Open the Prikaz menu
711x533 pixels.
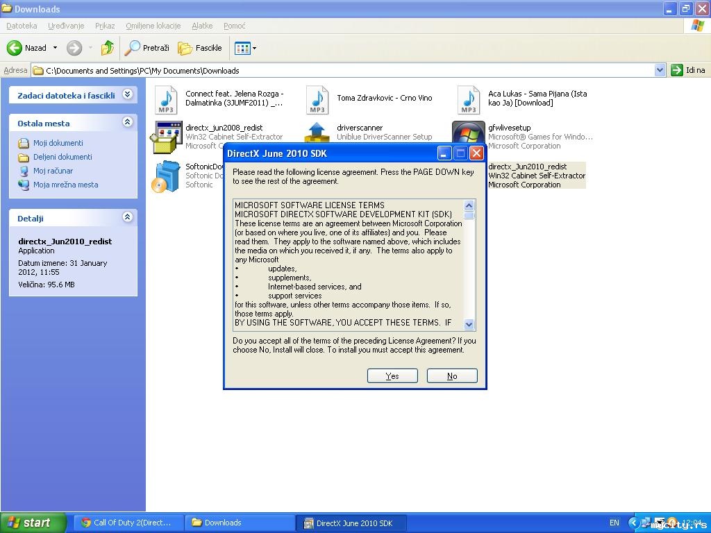point(105,26)
